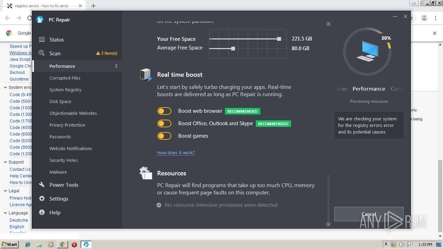
Task: Click the taskbar clock 1:33 PM
Action: pos(425,245)
